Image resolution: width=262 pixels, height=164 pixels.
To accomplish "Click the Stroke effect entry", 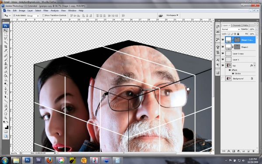I will pyautogui.click(x=238, y=73).
